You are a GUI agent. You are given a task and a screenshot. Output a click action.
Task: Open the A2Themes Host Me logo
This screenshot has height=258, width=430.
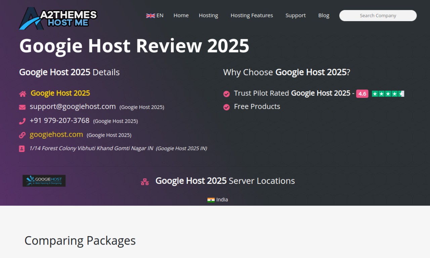(x=58, y=18)
